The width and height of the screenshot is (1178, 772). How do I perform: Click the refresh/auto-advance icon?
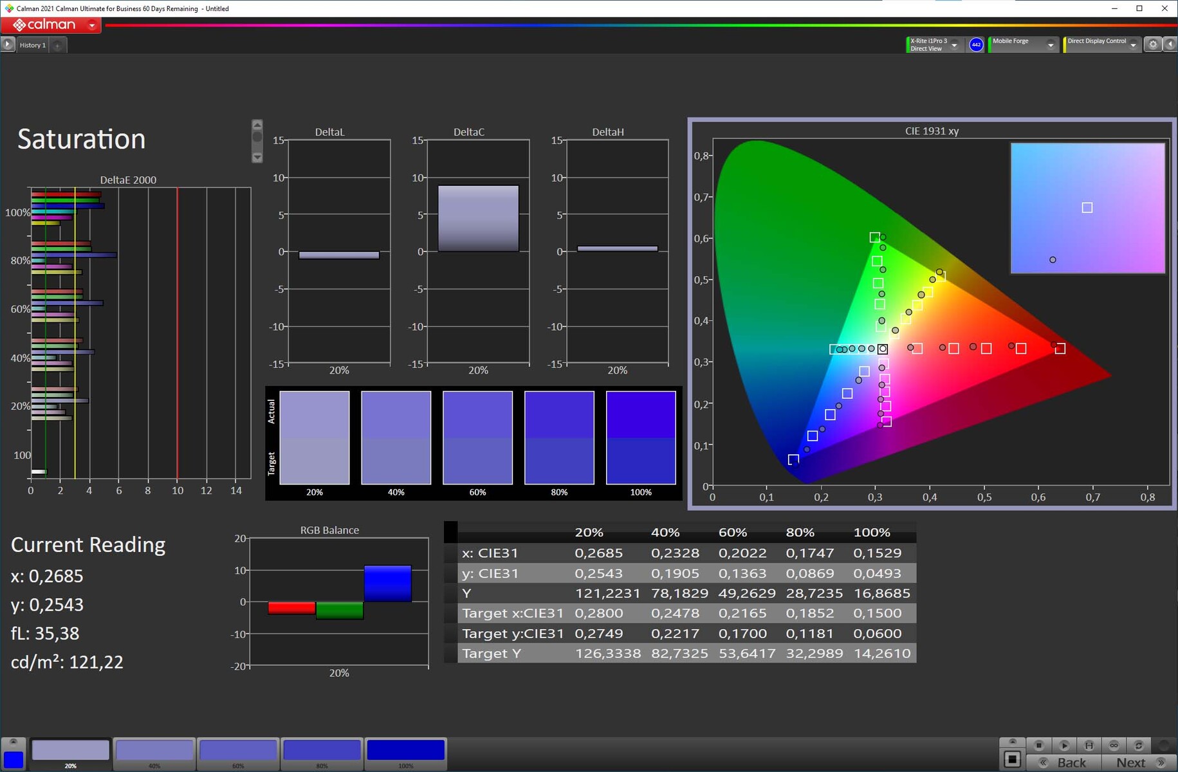1139,745
